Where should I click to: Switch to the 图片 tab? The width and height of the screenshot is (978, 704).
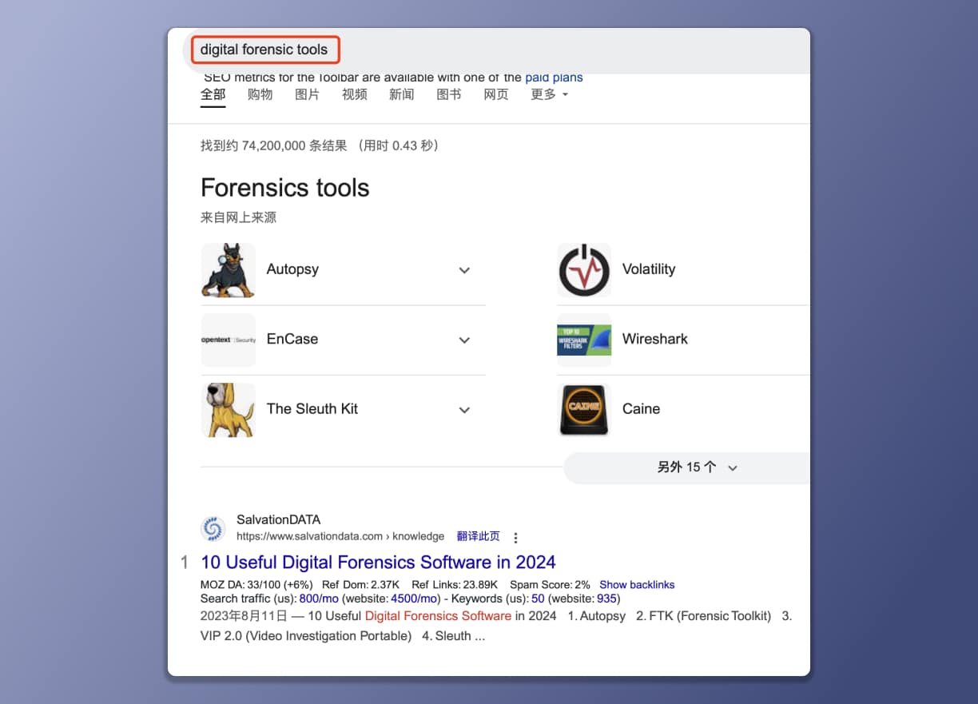pos(308,94)
